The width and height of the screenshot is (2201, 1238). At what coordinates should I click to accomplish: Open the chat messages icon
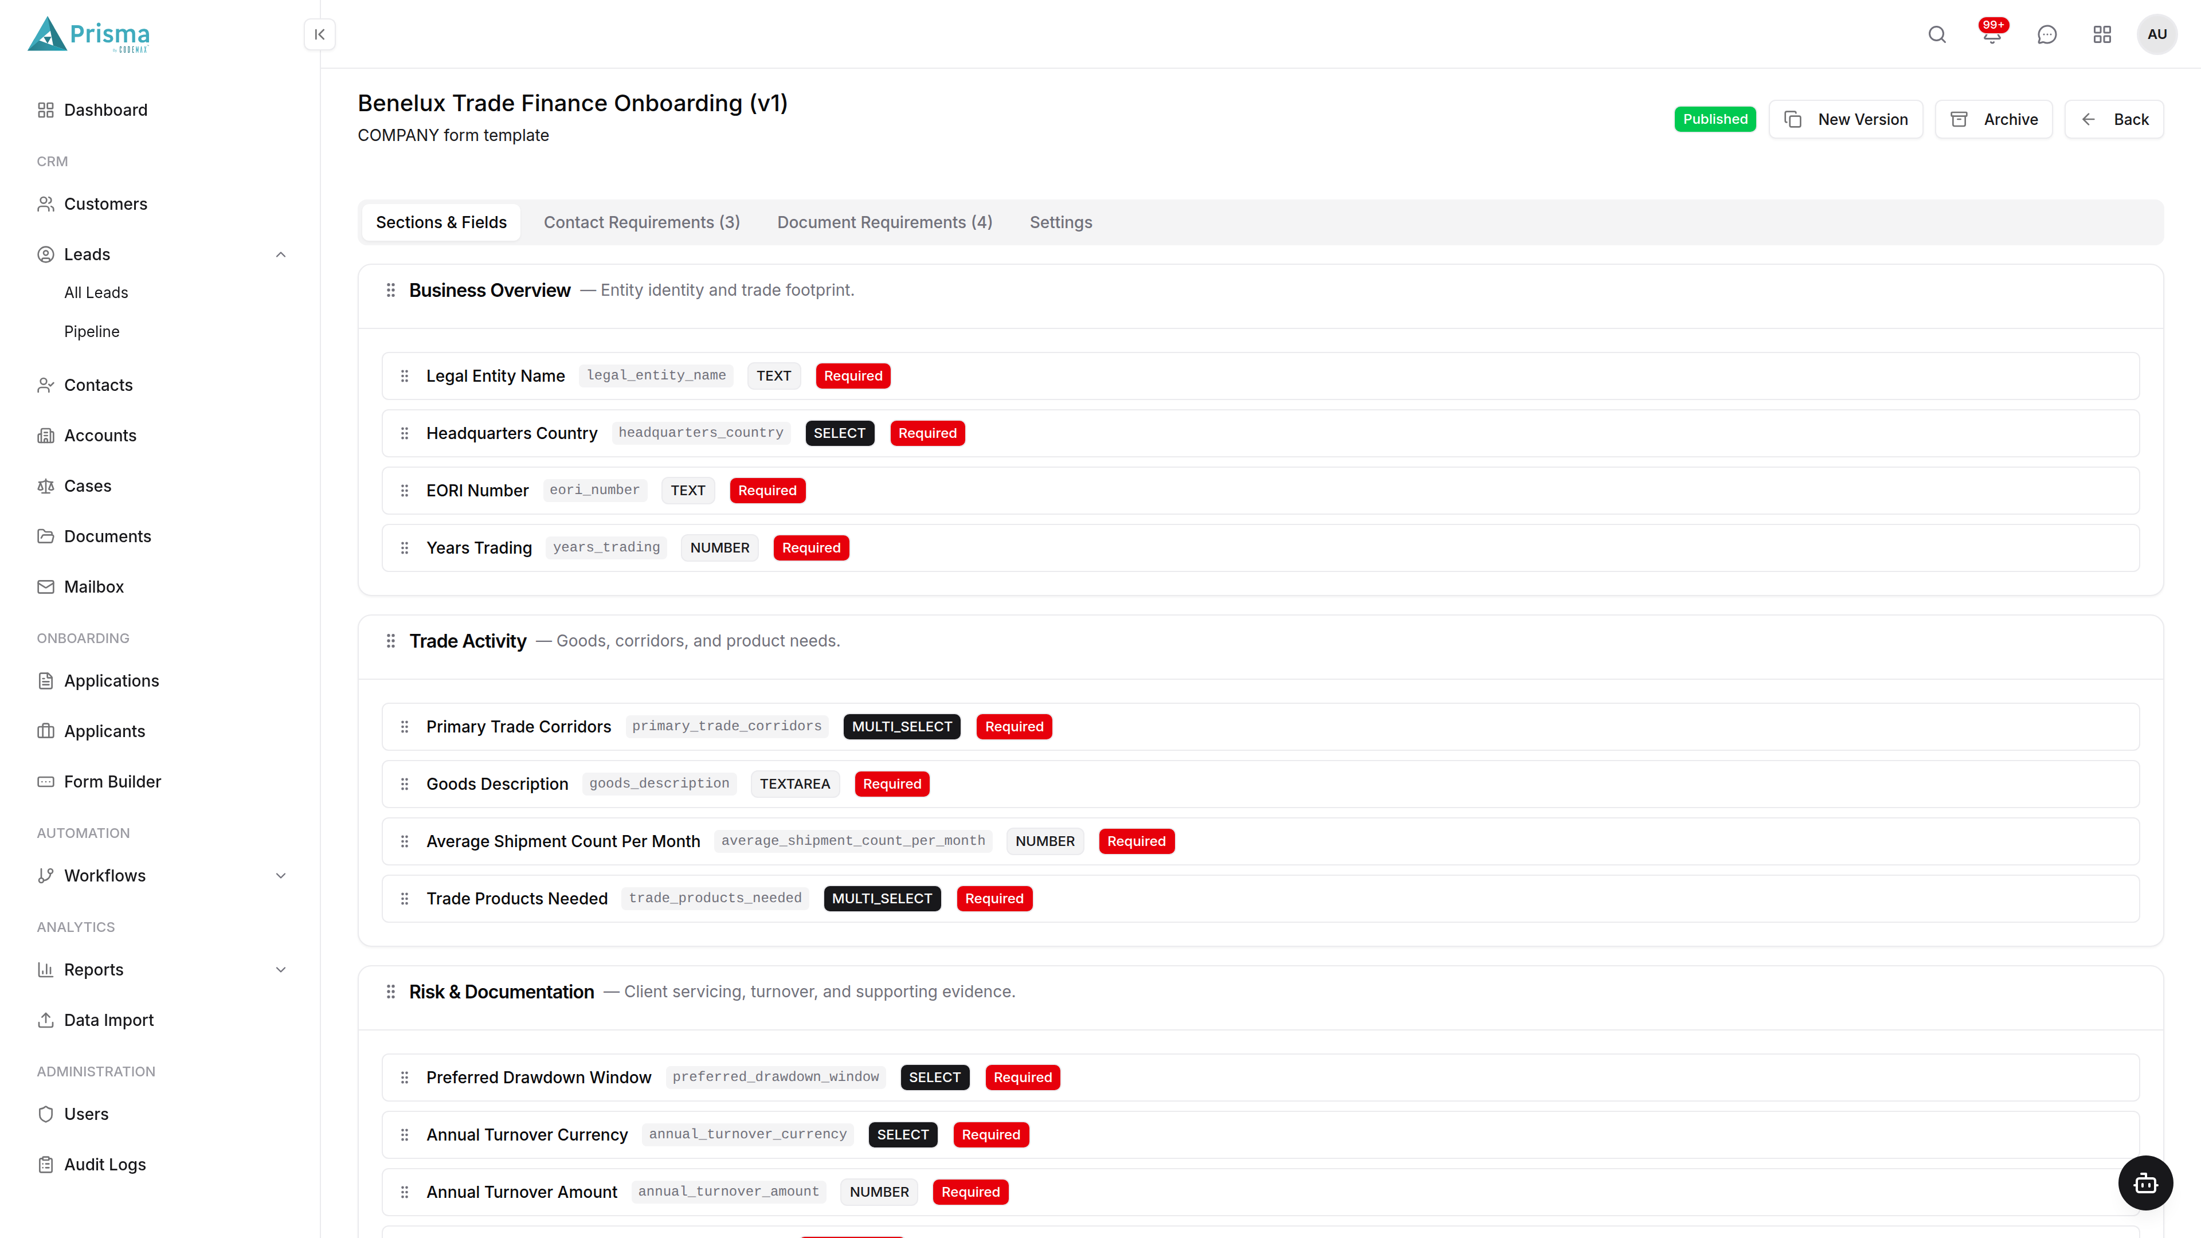(2046, 34)
